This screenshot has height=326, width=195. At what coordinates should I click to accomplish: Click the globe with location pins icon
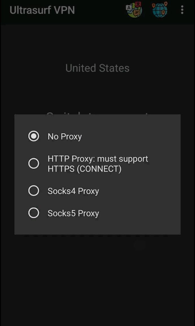coord(160,10)
